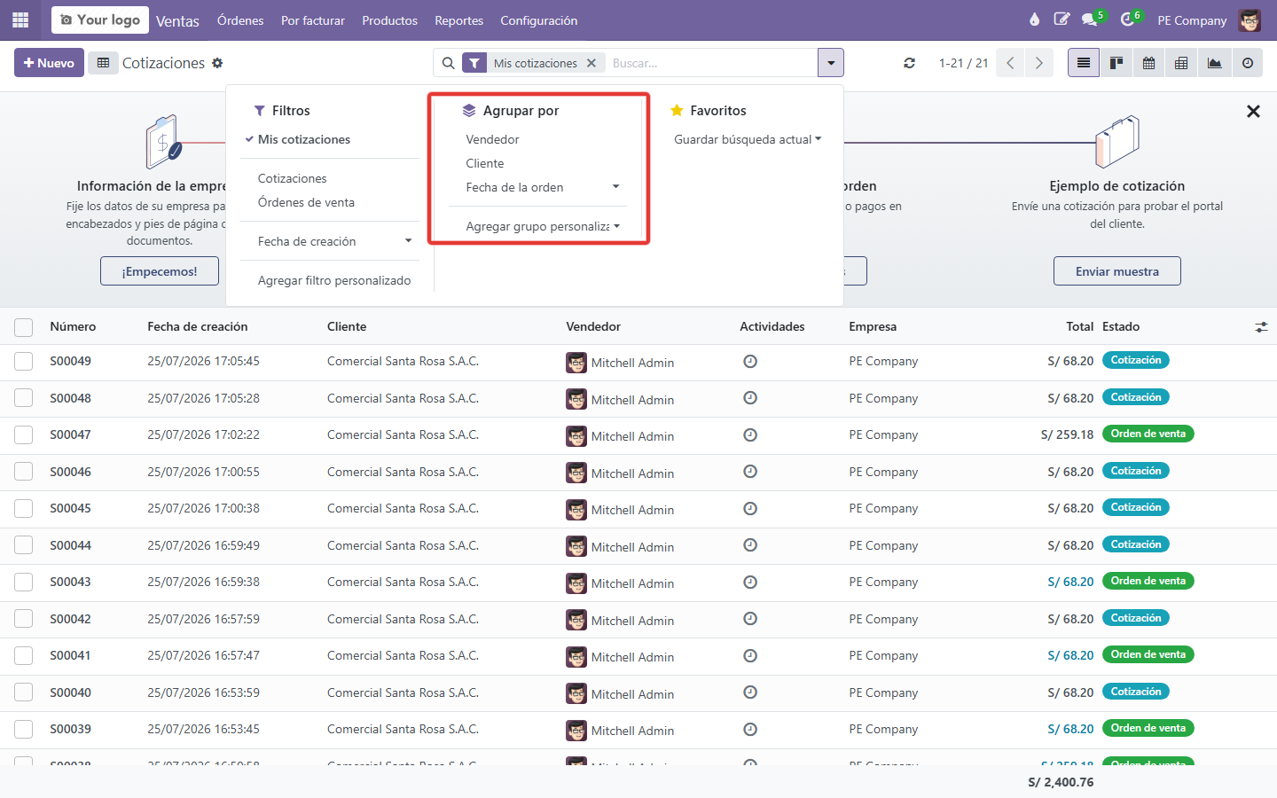1277x798 pixels.
Task: Click Agregar filtro personalizado
Action: click(333, 280)
